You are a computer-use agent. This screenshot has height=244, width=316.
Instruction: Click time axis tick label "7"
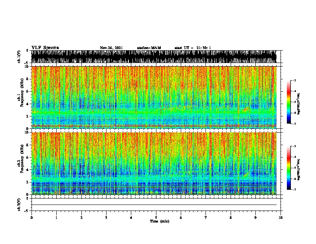point(206,218)
